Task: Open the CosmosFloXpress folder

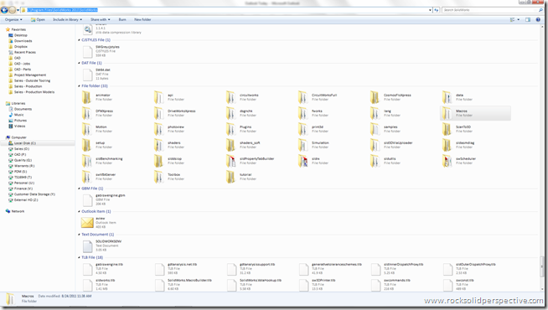Action: [x=390, y=97]
